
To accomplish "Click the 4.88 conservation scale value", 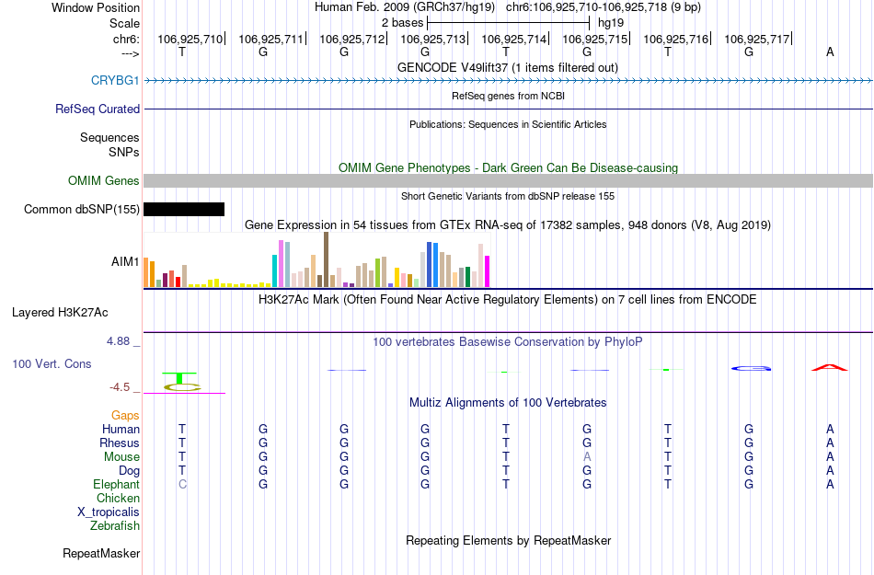I will (x=118, y=341).
